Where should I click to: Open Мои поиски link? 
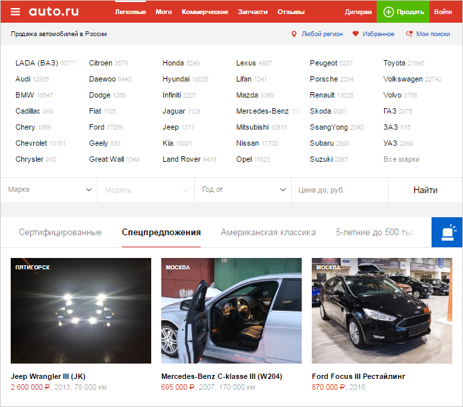pyautogui.click(x=433, y=34)
